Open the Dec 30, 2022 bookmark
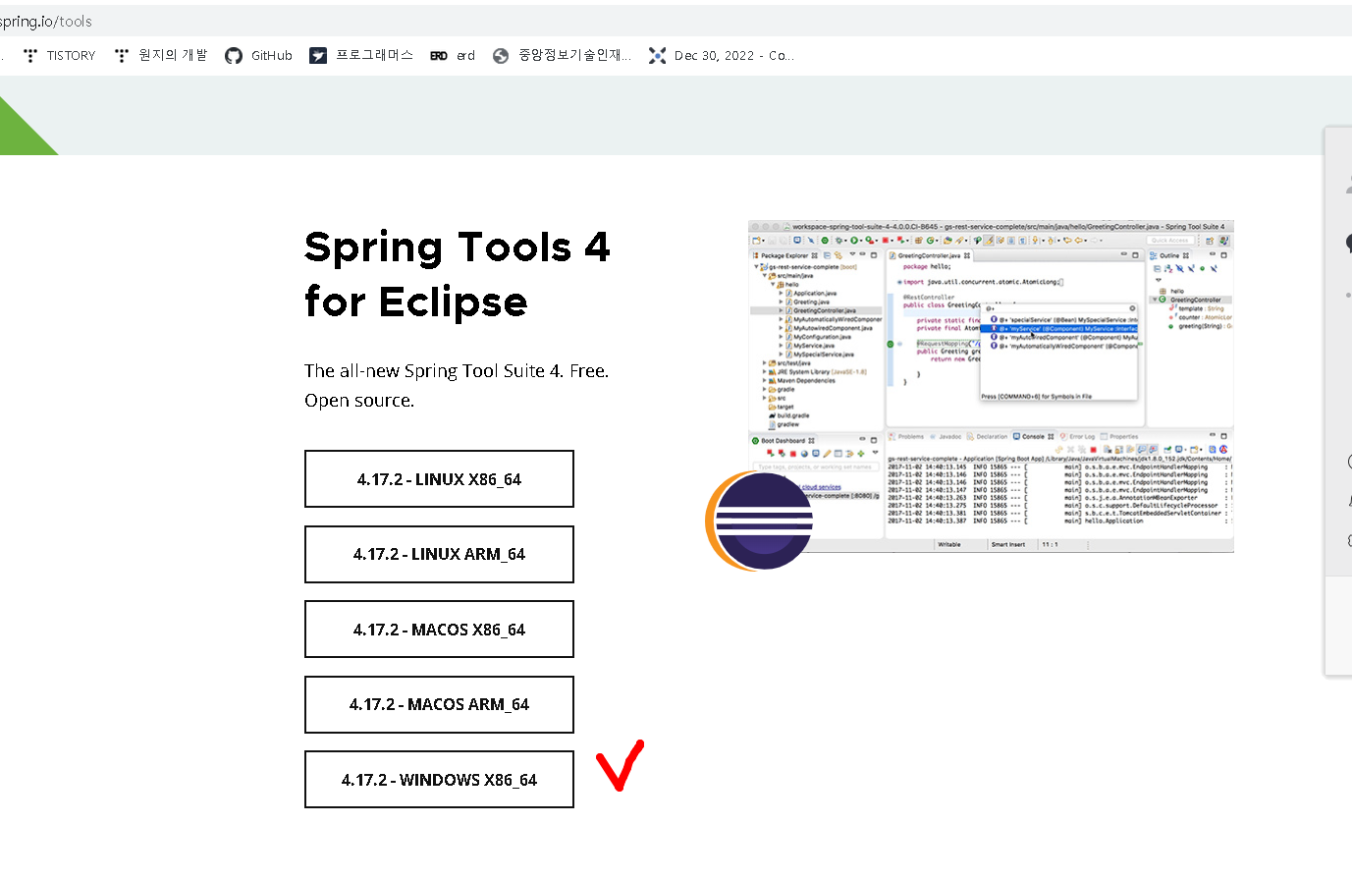Viewport: 1352px width, 879px height. pyautogui.click(x=722, y=56)
